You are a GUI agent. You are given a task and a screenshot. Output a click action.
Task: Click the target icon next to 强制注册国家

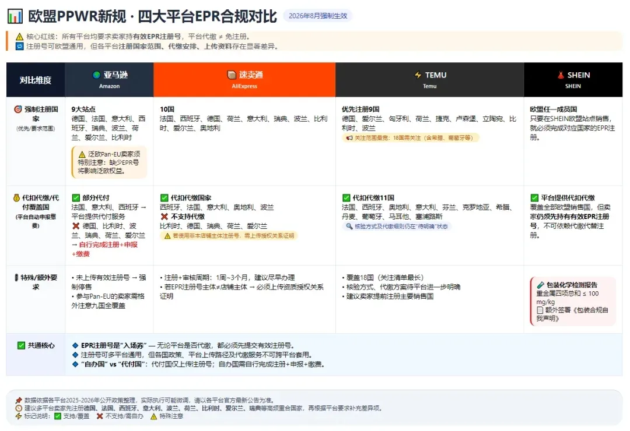(x=17, y=109)
